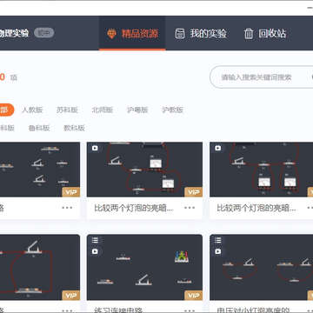
Task: Click the 练习连接电路 card title
Action: click(118, 310)
